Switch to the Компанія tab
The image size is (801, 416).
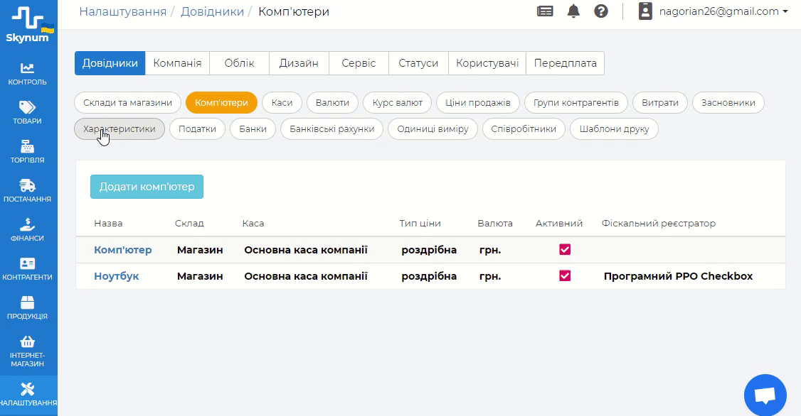[x=177, y=63]
